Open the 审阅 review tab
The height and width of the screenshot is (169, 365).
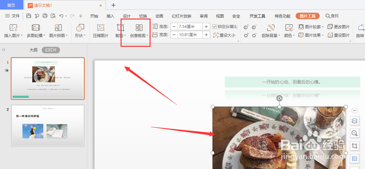(x=204, y=16)
